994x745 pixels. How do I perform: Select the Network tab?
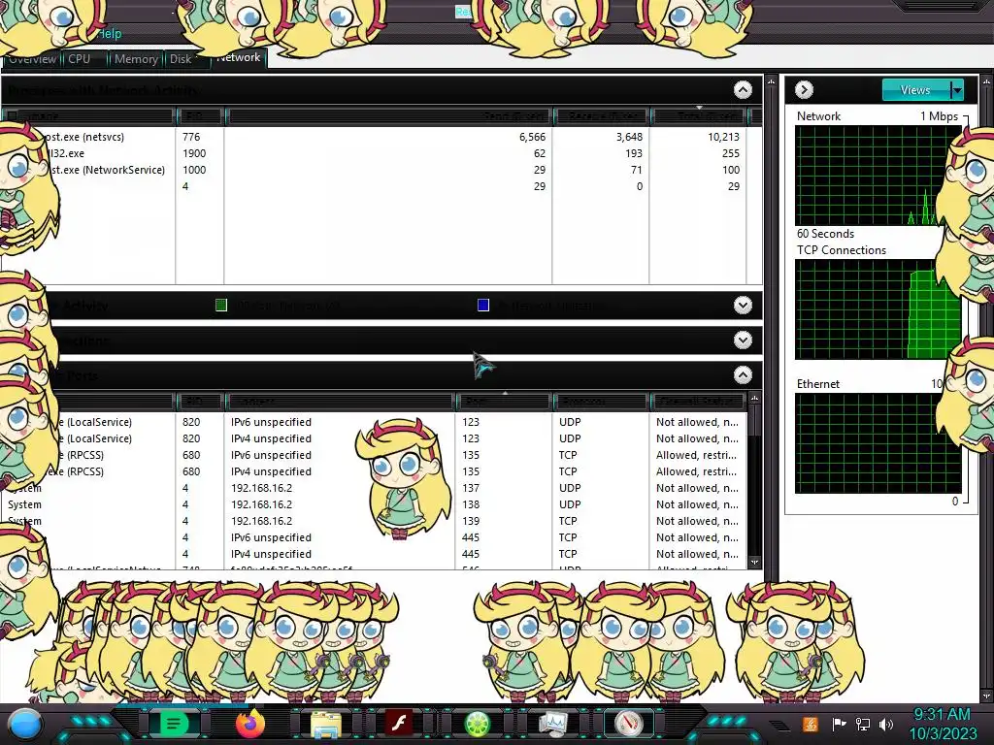coord(238,57)
